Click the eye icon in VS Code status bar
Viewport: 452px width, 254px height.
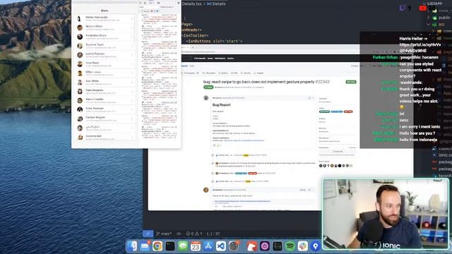pyautogui.click(x=179, y=234)
